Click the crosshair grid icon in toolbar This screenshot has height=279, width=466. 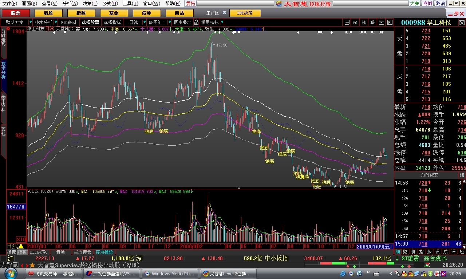[x=347, y=23]
